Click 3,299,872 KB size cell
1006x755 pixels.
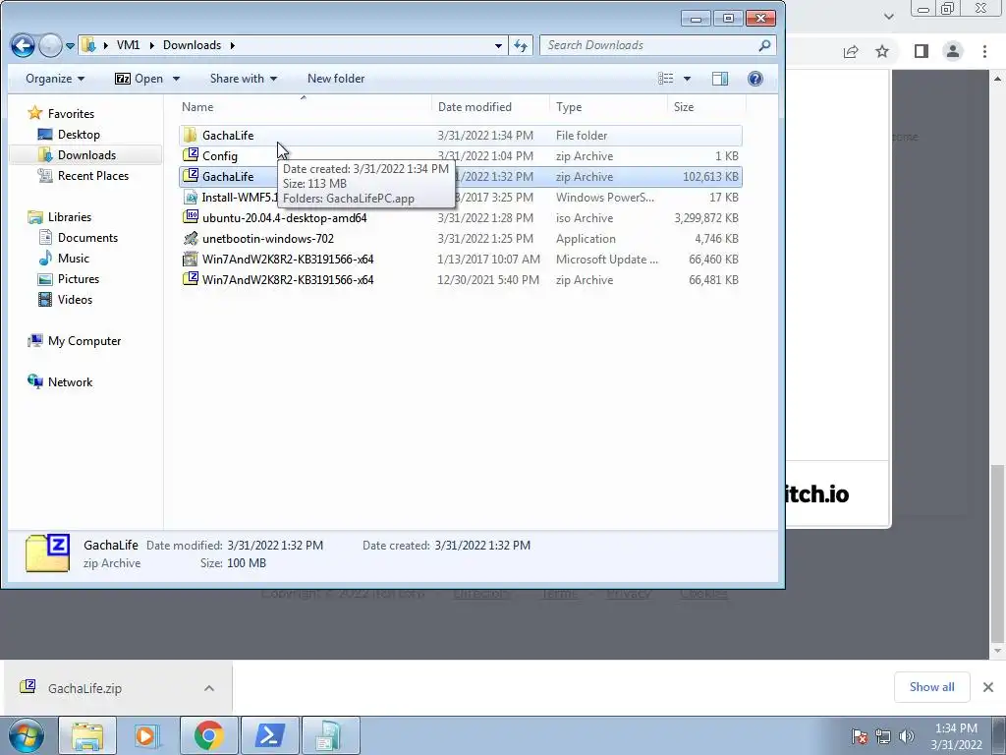(705, 218)
